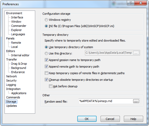
Task: Switch to the Security preferences page
Action: [11, 80]
